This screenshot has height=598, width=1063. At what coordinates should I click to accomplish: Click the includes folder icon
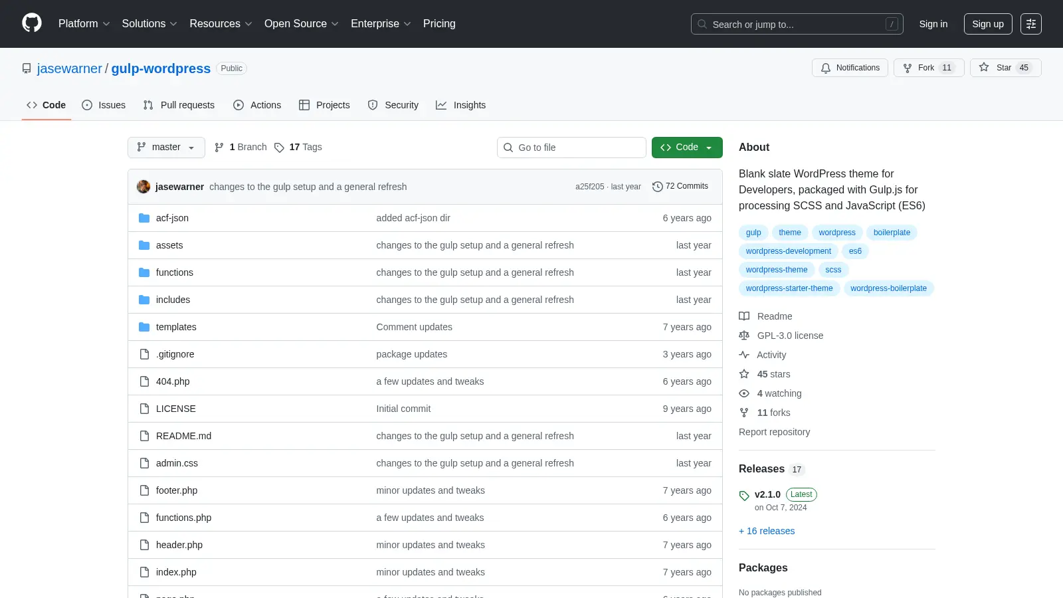(144, 300)
